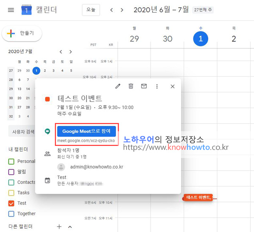
Task: Click the orange event color square
Action: 47,99
